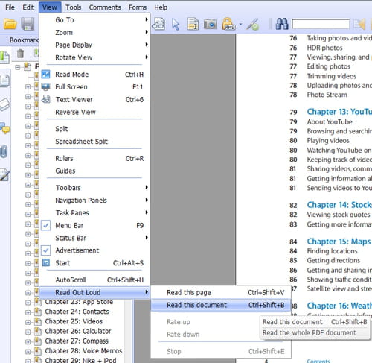
Task: Select Read this document menu entry
Action: click(x=221, y=305)
